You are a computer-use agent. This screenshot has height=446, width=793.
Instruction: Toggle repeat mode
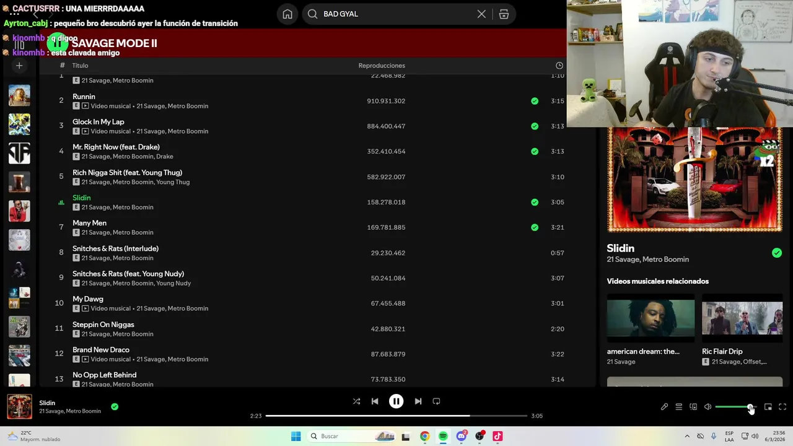point(436,401)
